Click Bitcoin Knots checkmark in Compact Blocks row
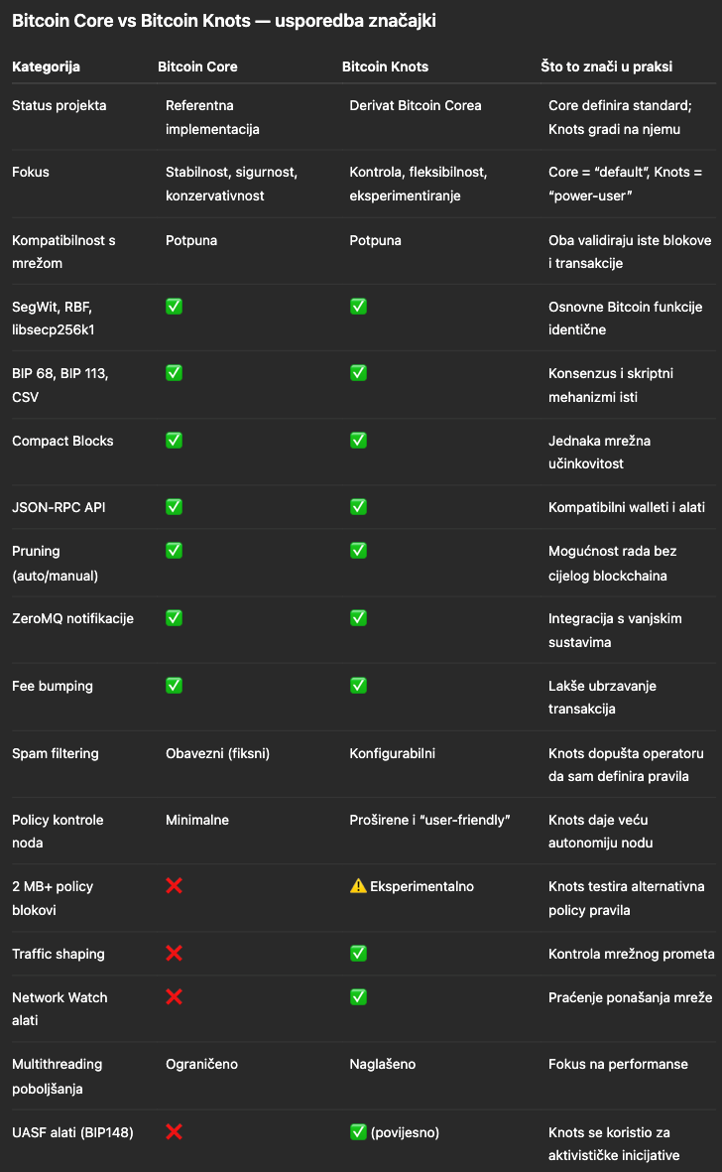Viewport: 722px width, 1172px height. click(358, 440)
